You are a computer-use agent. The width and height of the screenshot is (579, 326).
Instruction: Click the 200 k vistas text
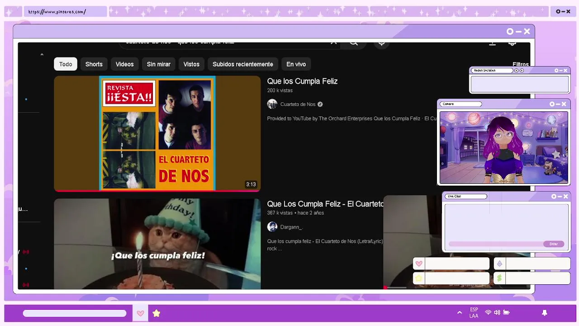click(280, 91)
